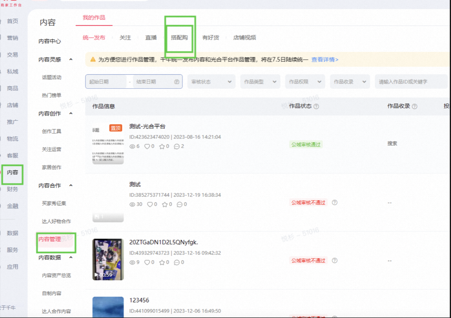Click comments icon on 测试-光合平台 post

(177, 146)
